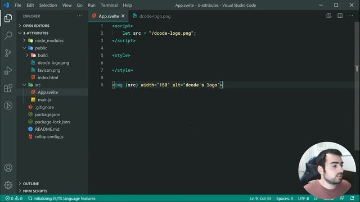Screen dimensions: 360x202
Task: Click the img tag code on line 9
Action: coord(168,85)
